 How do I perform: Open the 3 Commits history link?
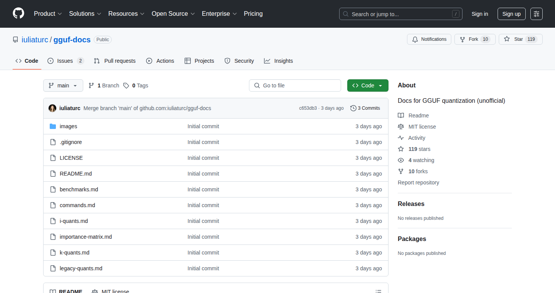tap(365, 108)
